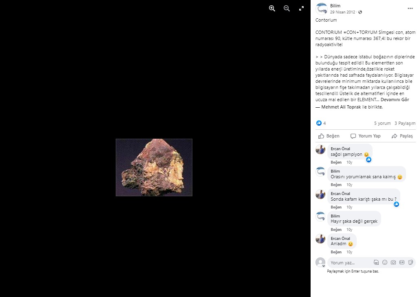417x297 pixels.
Task: Open the three-dot post options menu
Action: (410, 8)
